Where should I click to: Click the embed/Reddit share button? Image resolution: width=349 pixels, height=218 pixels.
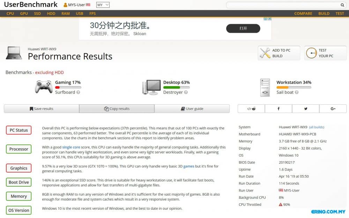coord(251,109)
